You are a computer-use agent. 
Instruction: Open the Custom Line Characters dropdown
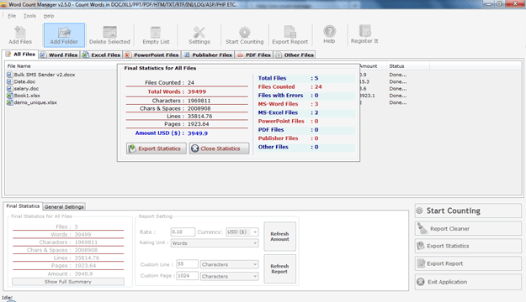pyautogui.click(x=230, y=264)
